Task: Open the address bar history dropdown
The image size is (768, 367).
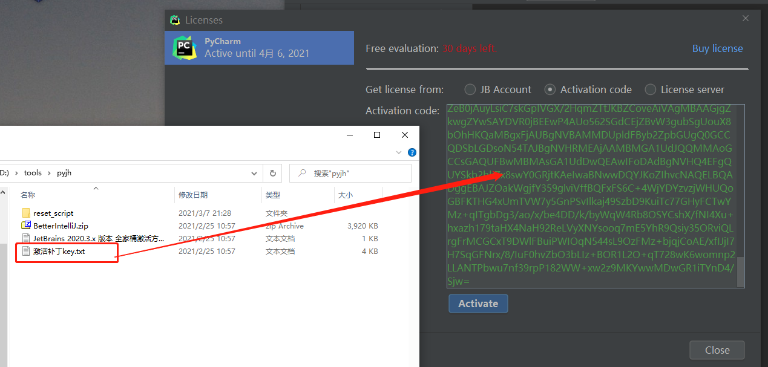Action: coord(255,173)
